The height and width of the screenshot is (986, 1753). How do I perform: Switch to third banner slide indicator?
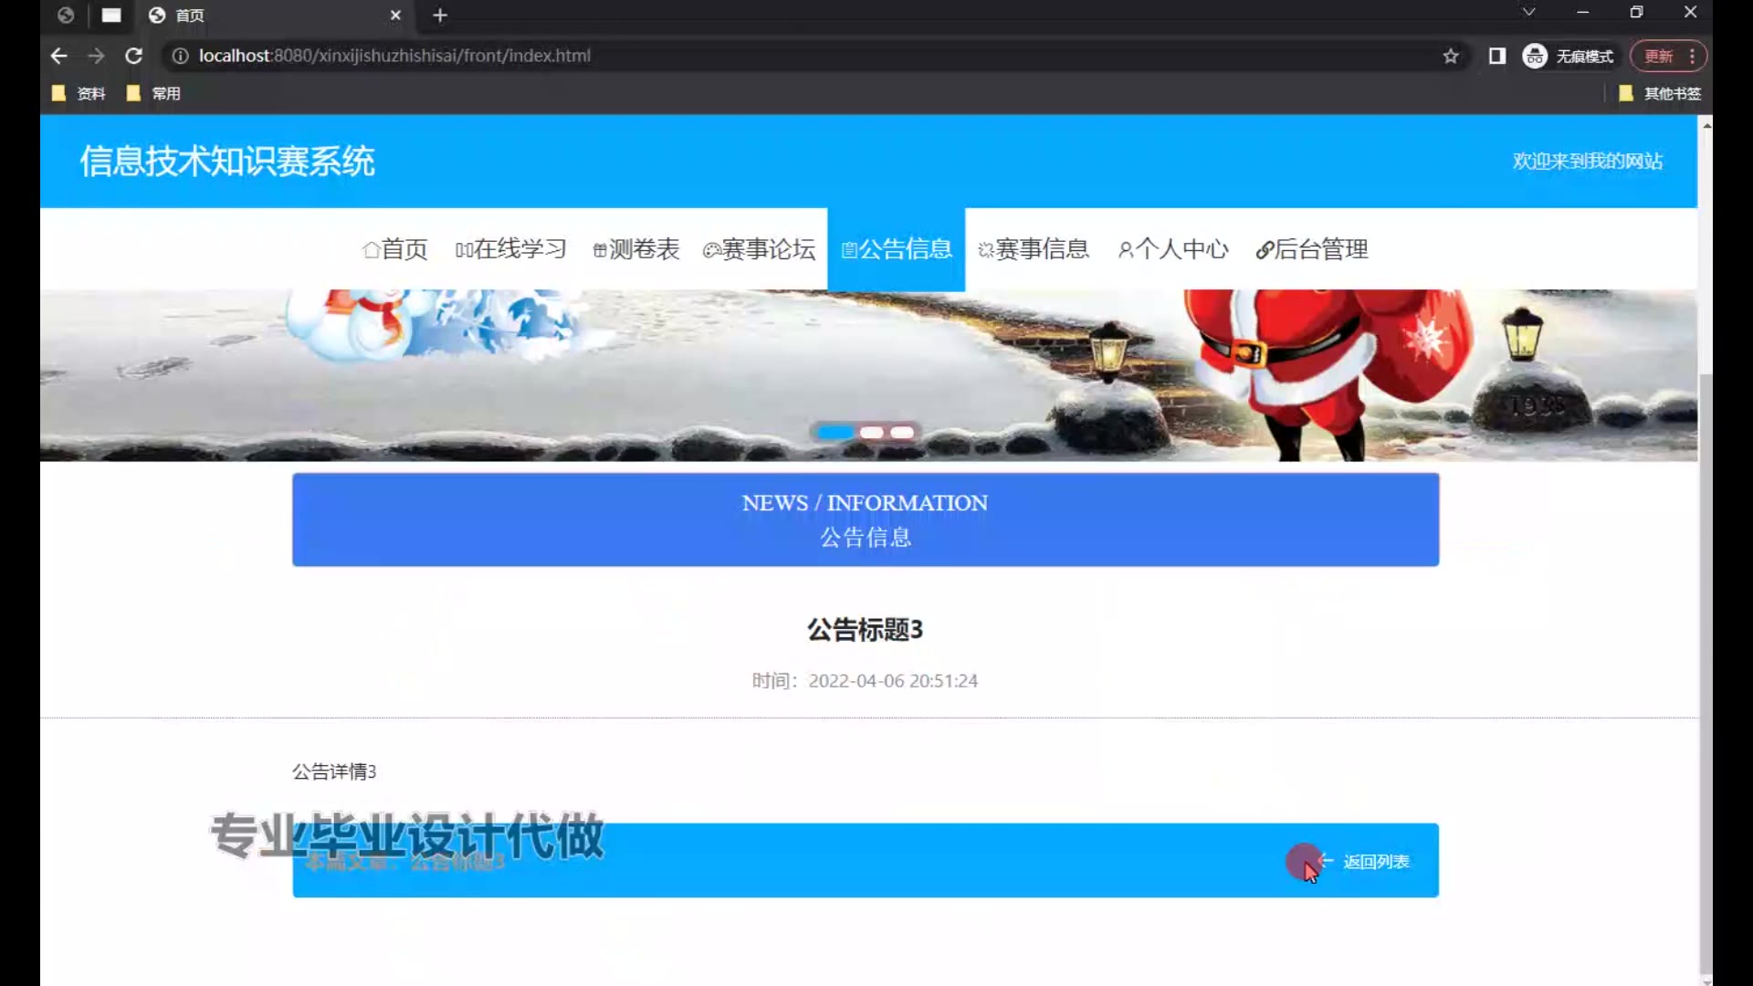point(902,433)
